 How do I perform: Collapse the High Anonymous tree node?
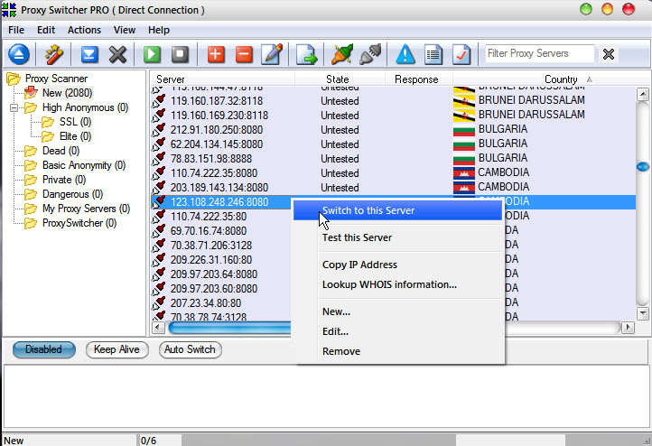click(14, 107)
